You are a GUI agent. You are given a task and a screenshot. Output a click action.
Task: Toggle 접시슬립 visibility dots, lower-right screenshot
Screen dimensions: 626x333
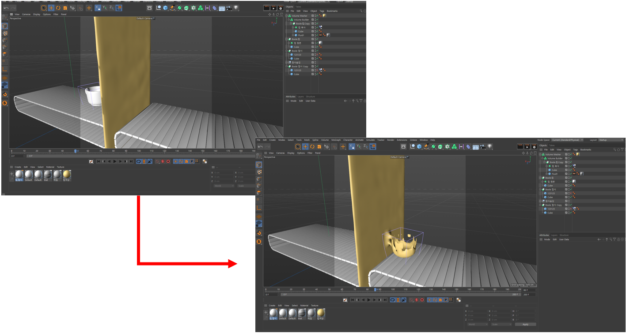click(x=569, y=201)
